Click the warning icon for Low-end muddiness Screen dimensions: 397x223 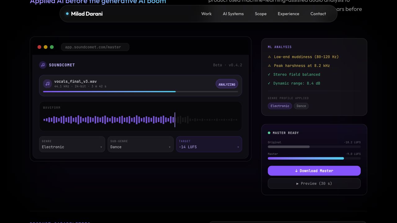pyautogui.click(x=270, y=57)
